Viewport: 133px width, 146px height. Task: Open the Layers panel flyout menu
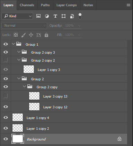(x=128, y=5)
